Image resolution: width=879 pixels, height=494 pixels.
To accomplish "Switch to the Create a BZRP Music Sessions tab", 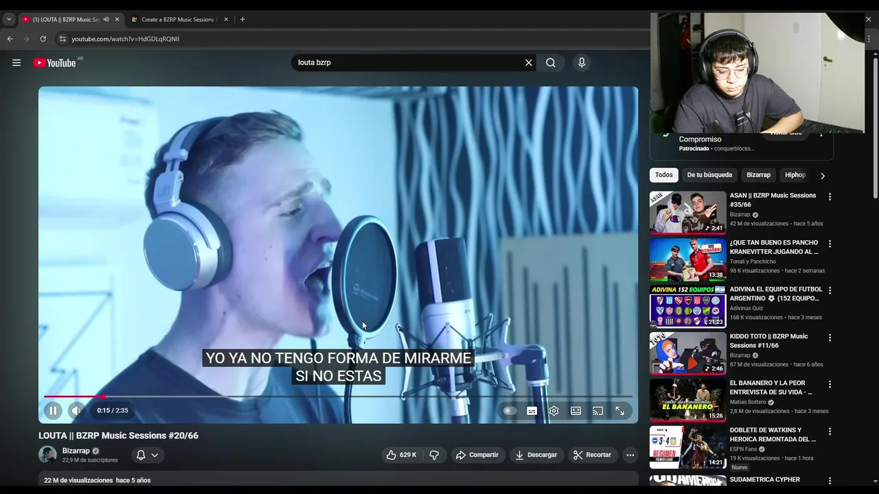I will coord(179,19).
